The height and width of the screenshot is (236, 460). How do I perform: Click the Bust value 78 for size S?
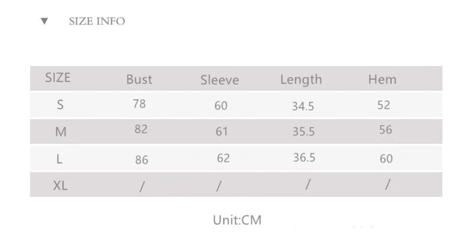point(139,104)
